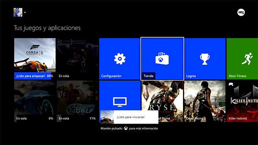Open the Logros trophy tile
The image size is (258, 145).
tap(205, 59)
